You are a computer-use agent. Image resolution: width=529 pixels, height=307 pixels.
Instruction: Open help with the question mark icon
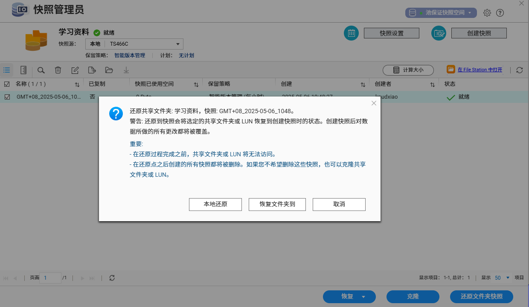(500, 13)
